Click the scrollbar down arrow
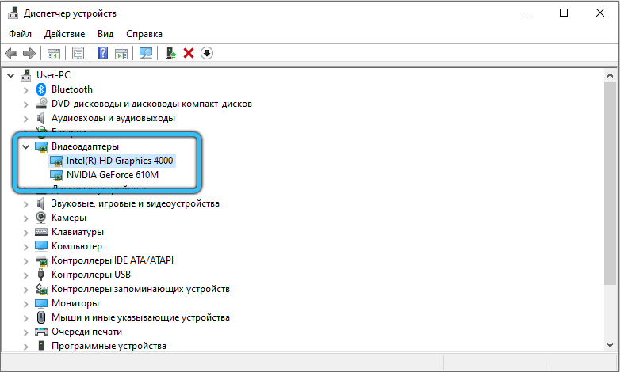620x372 pixels. tap(610, 345)
